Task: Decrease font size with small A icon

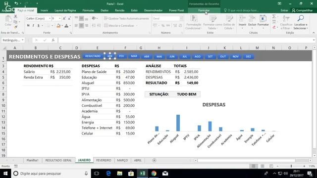Action: pyautogui.click(x=69, y=18)
